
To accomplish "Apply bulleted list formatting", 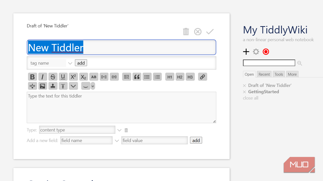I will pos(147,77).
